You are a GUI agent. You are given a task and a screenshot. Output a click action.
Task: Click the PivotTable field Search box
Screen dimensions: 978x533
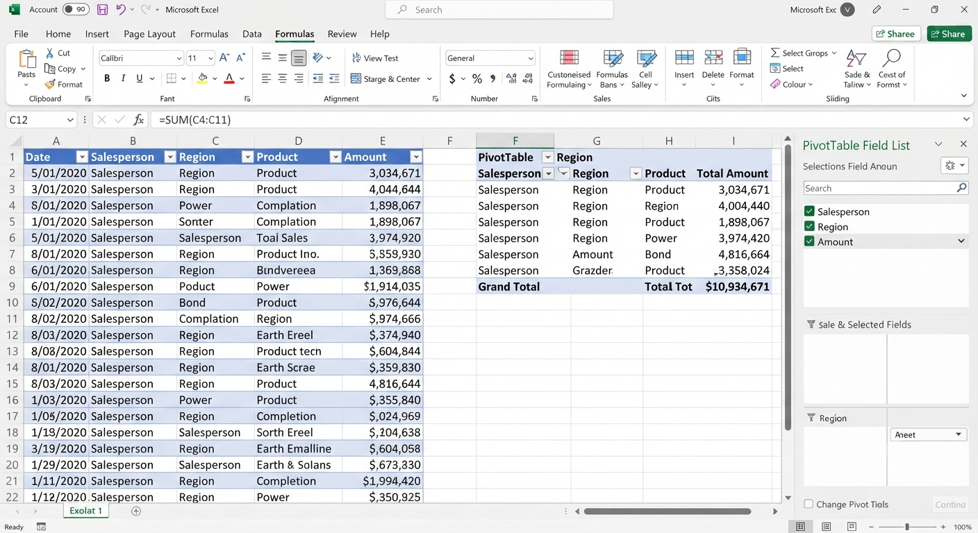[x=886, y=188]
